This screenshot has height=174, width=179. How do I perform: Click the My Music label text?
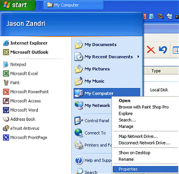tap(94, 81)
